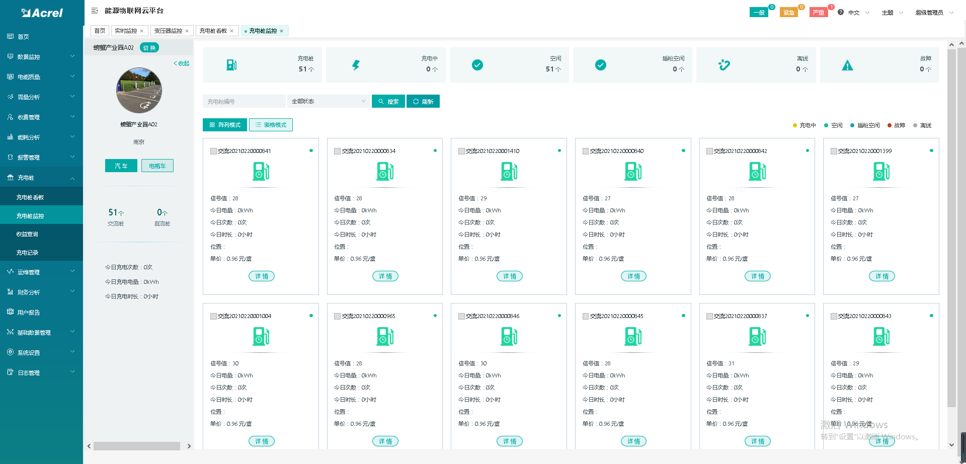Click charger icon on card 交流20210220001410
This screenshot has width=966, height=464.
point(509,172)
